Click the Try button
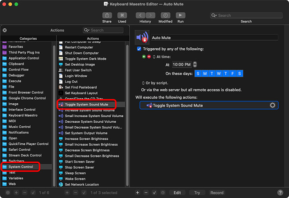This screenshot has width=289, height=198. tap(197, 193)
